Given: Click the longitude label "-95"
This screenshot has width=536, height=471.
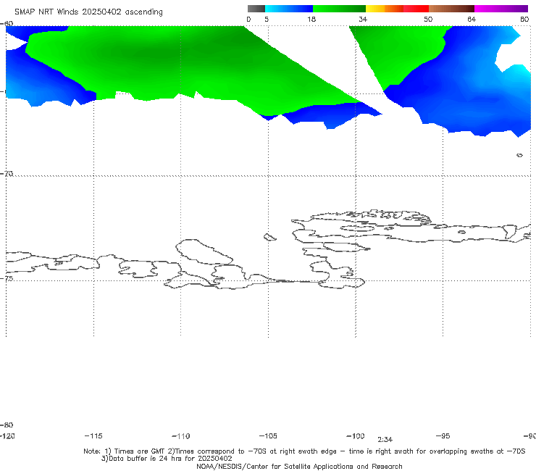Looking at the screenshot, I should pos(443,435).
